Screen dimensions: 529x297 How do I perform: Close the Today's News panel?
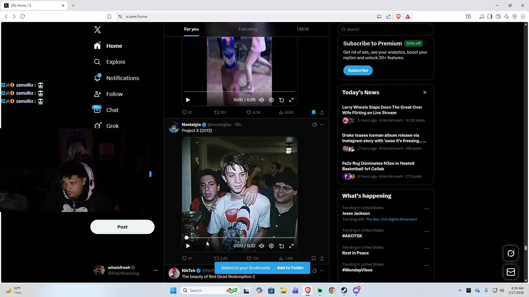click(x=424, y=92)
